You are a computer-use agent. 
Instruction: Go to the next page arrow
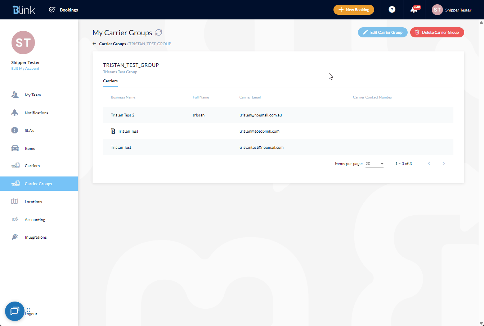point(443,164)
